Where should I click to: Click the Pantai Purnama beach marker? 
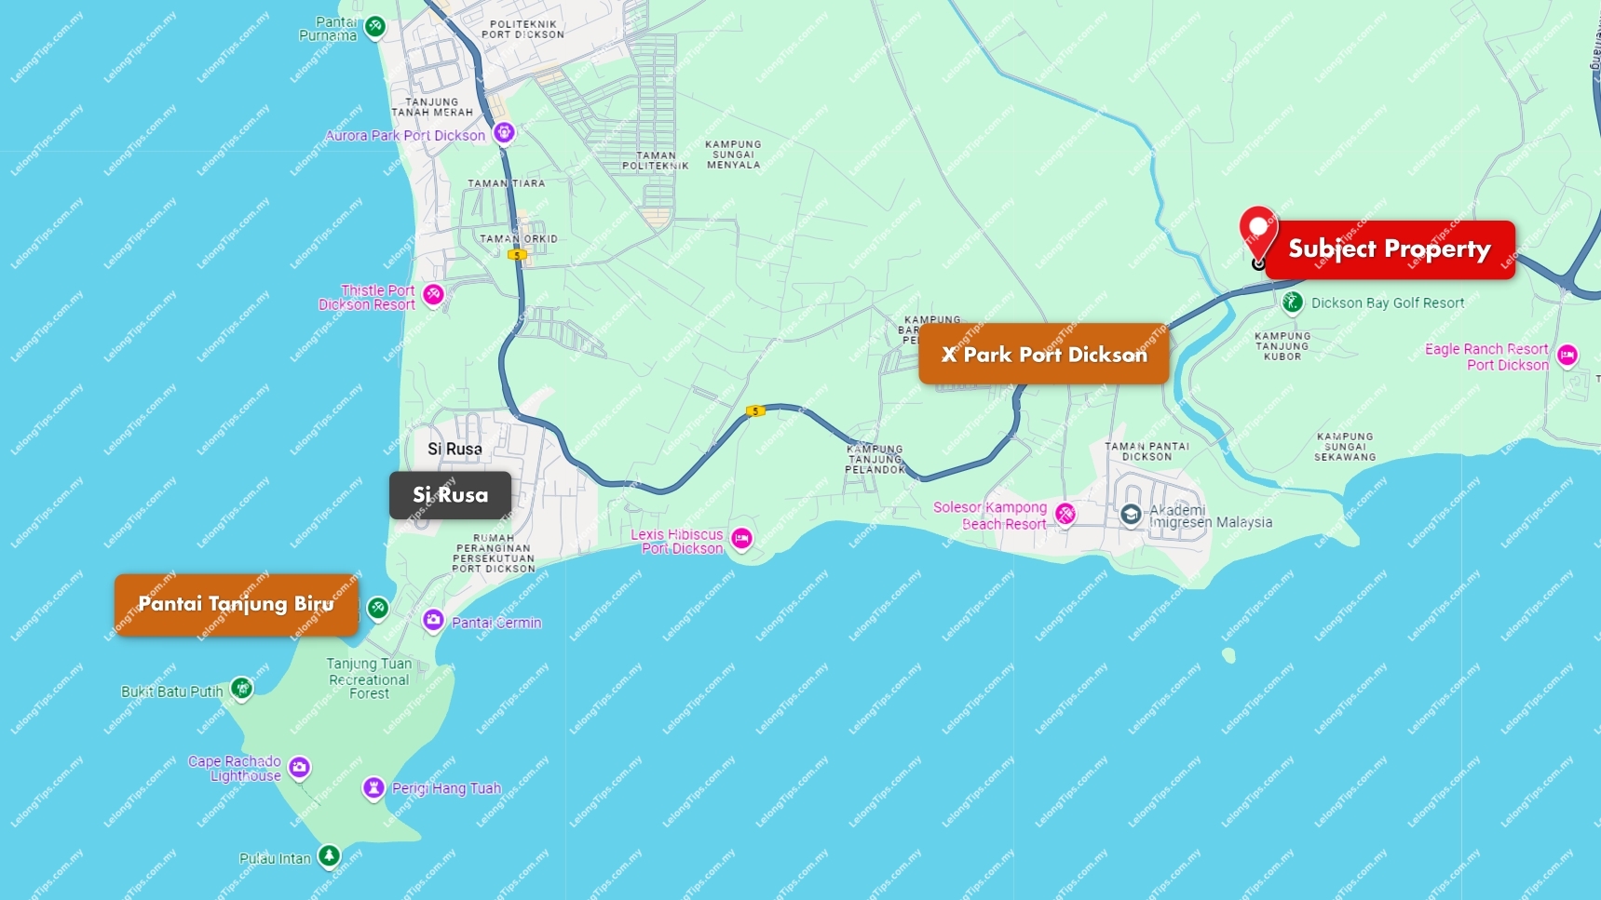click(375, 27)
